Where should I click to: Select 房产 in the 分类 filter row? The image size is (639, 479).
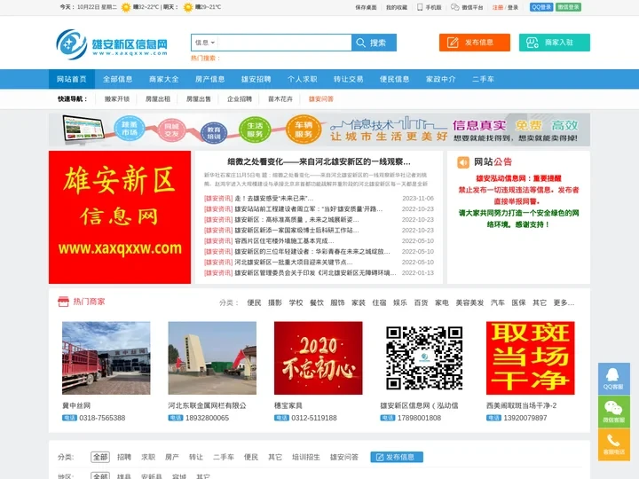(172, 457)
